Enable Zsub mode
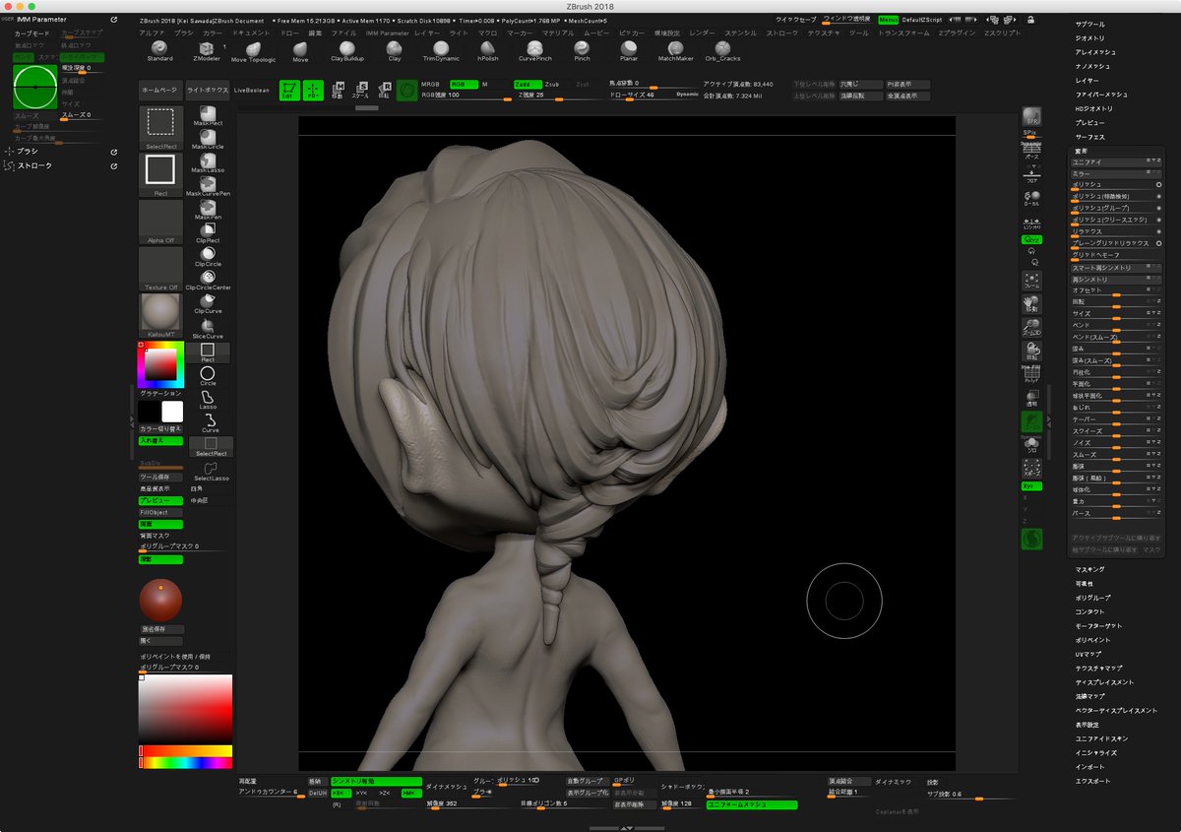Image resolution: width=1181 pixels, height=832 pixels. pos(552,85)
